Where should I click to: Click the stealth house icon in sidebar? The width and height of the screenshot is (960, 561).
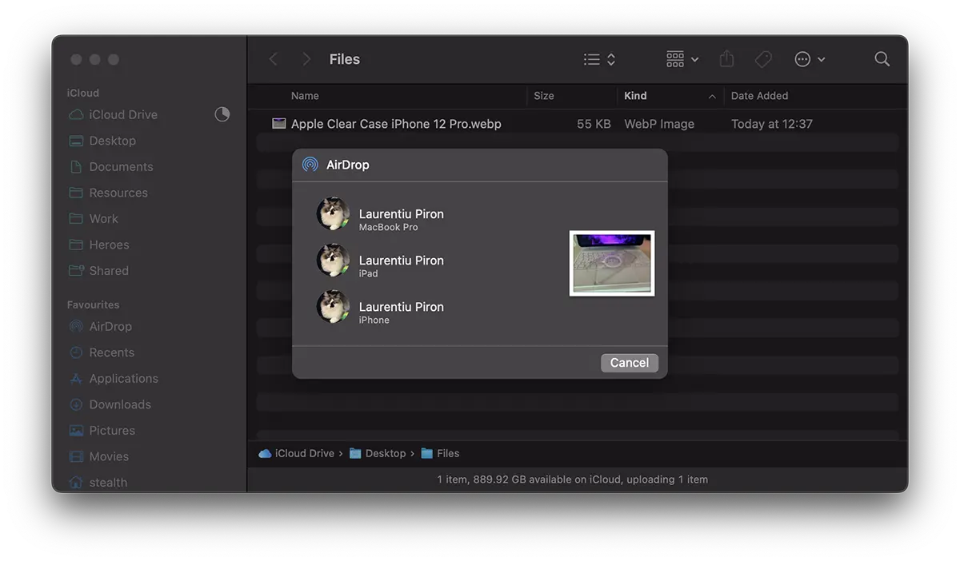(x=76, y=483)
